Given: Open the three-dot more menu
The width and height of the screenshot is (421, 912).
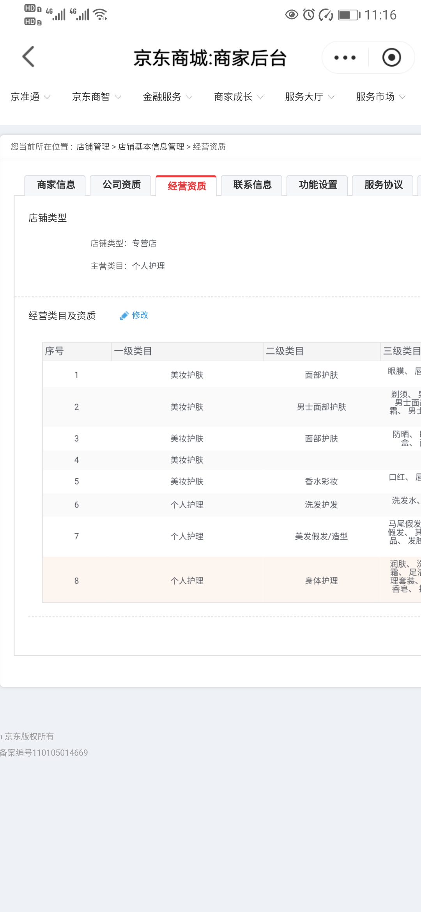Looking at the screenshot, I should (x=345, y=58).
